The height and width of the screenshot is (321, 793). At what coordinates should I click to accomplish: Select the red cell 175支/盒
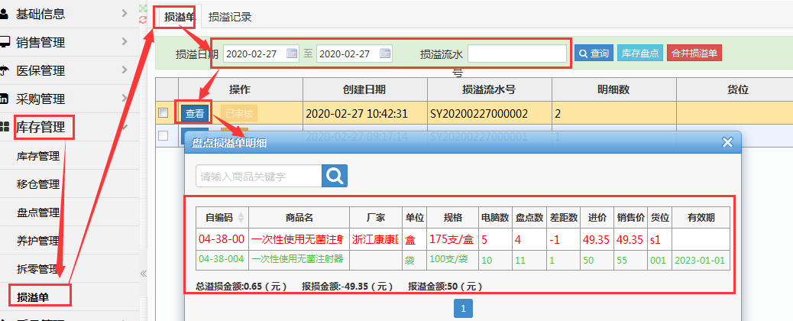[452, 239]
